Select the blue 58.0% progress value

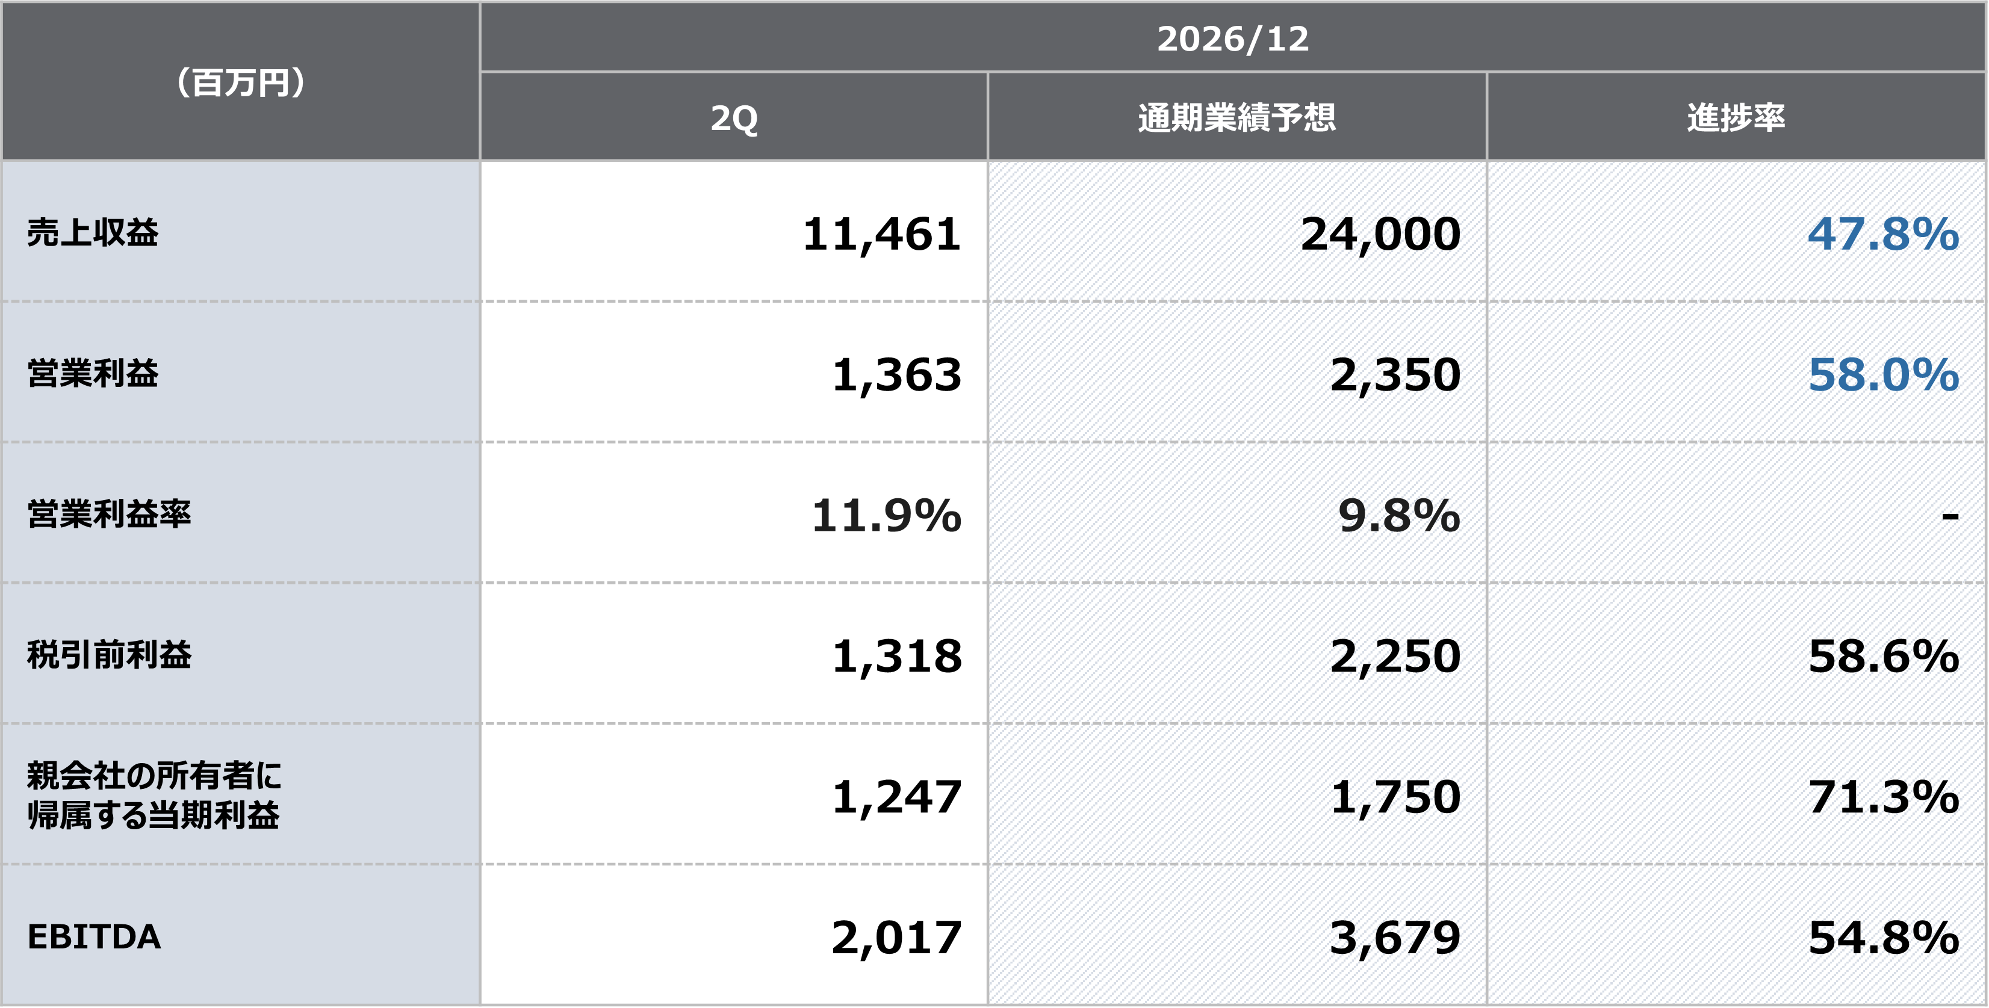1883,374
